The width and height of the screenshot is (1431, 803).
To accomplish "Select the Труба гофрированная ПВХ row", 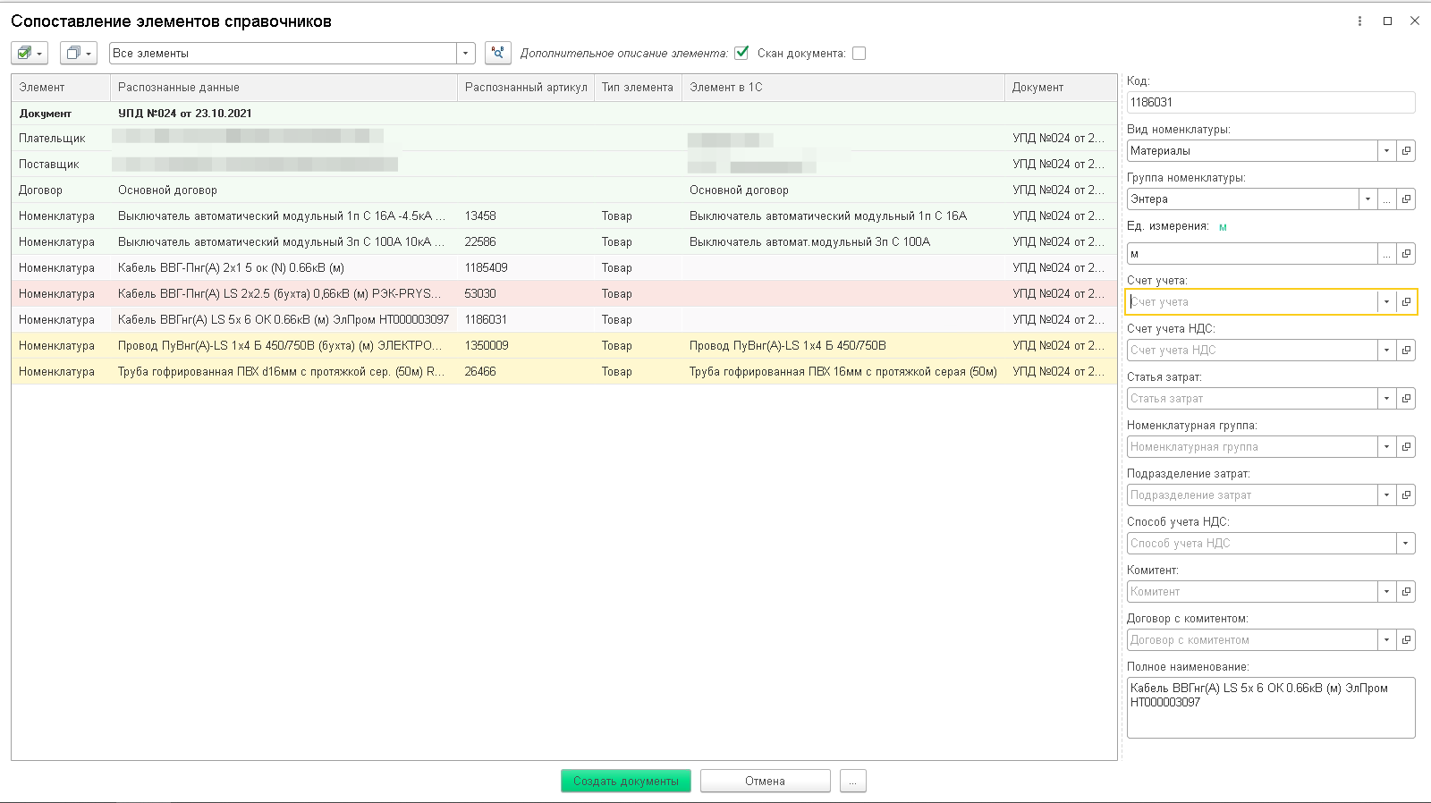I will [x=564, y=372].
